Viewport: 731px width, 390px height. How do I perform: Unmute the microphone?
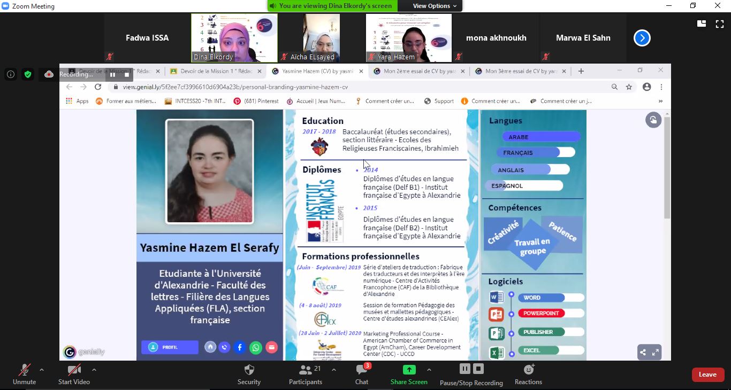tap(24, 370)
